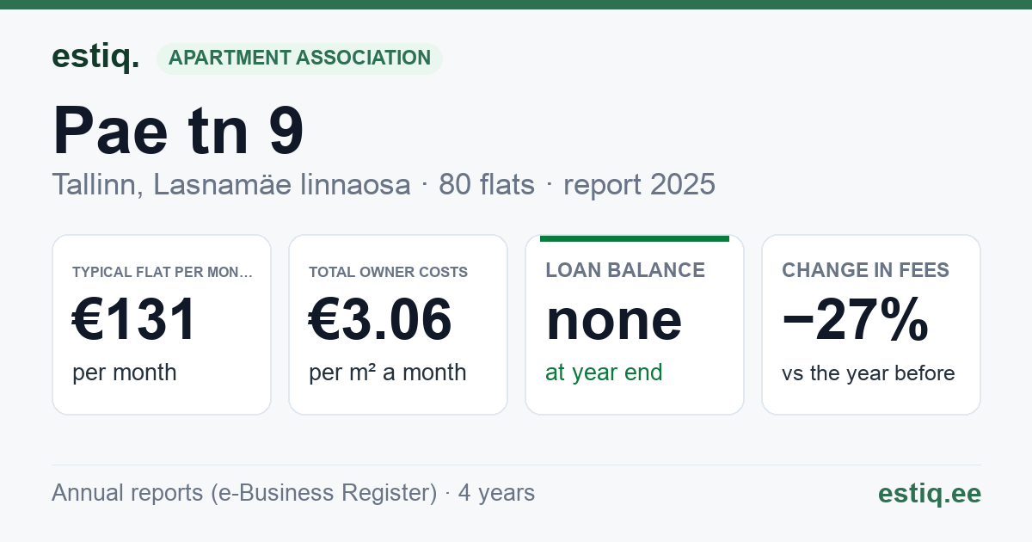Click the LOAN BALANCE label

pos(625,270)
